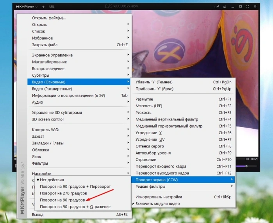Toggle Включить модули видео checkmark
The height and width of the screenshot is (223, 273).
click(183, 204)
